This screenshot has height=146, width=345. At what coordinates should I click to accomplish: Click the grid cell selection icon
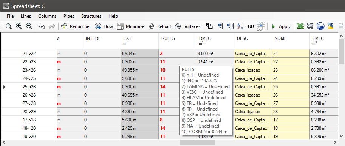click(x=261, y=26)
